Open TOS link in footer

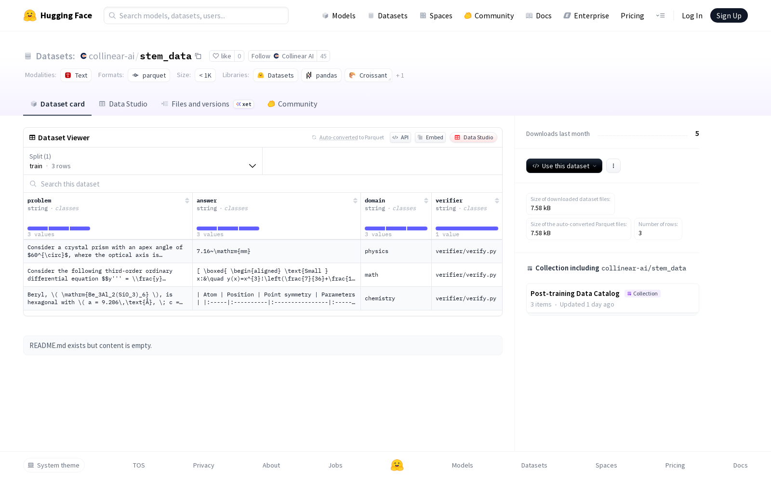139,465
